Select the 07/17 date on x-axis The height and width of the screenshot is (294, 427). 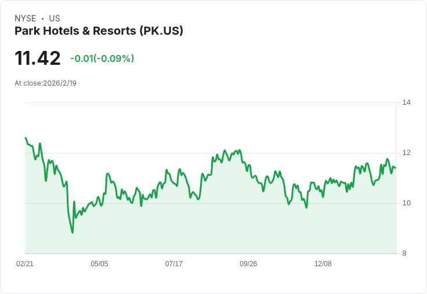click(x=174, y=264)
